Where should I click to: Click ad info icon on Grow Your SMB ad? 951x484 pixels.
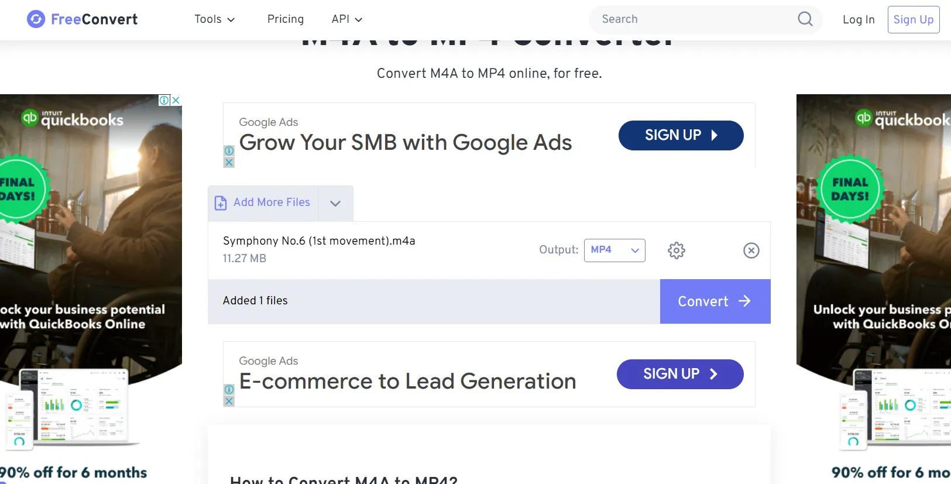point(229,151)
